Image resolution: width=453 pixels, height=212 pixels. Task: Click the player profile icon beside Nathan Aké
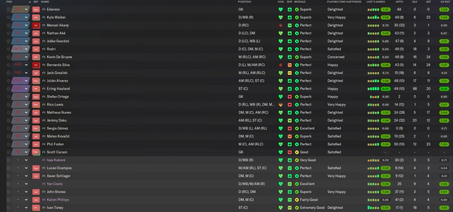(x=44, y=33)
